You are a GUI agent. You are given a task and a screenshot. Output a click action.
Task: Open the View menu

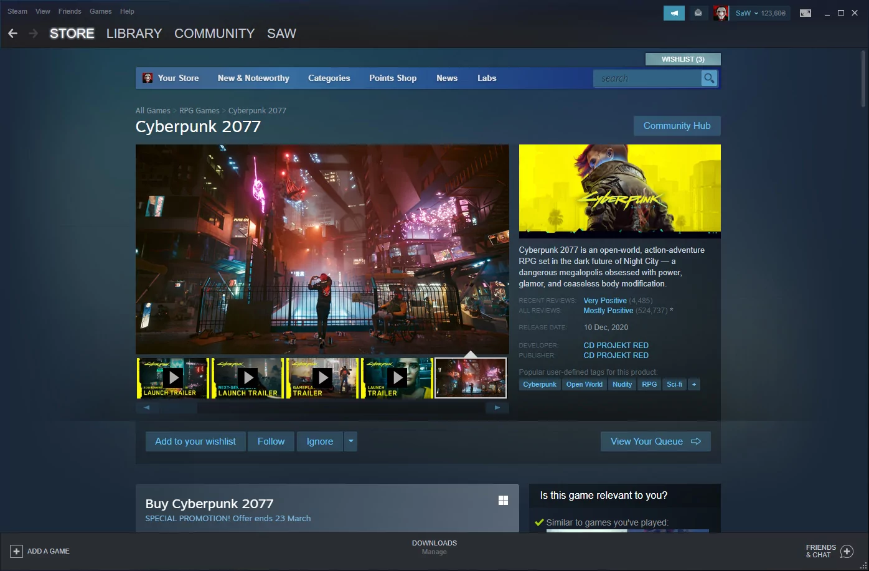(x=43, y=11)
